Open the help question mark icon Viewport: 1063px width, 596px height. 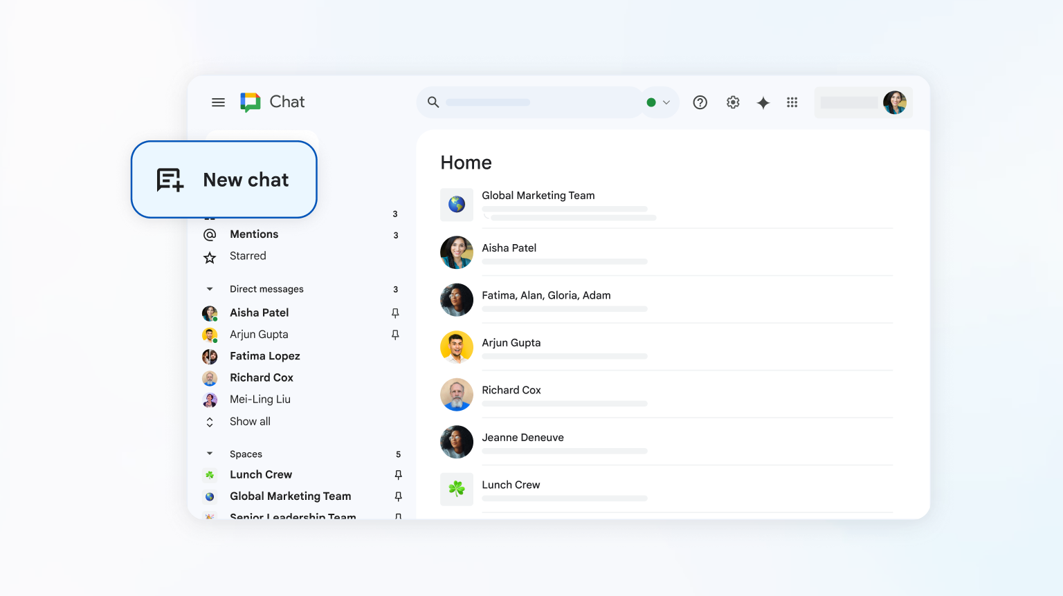700,102
